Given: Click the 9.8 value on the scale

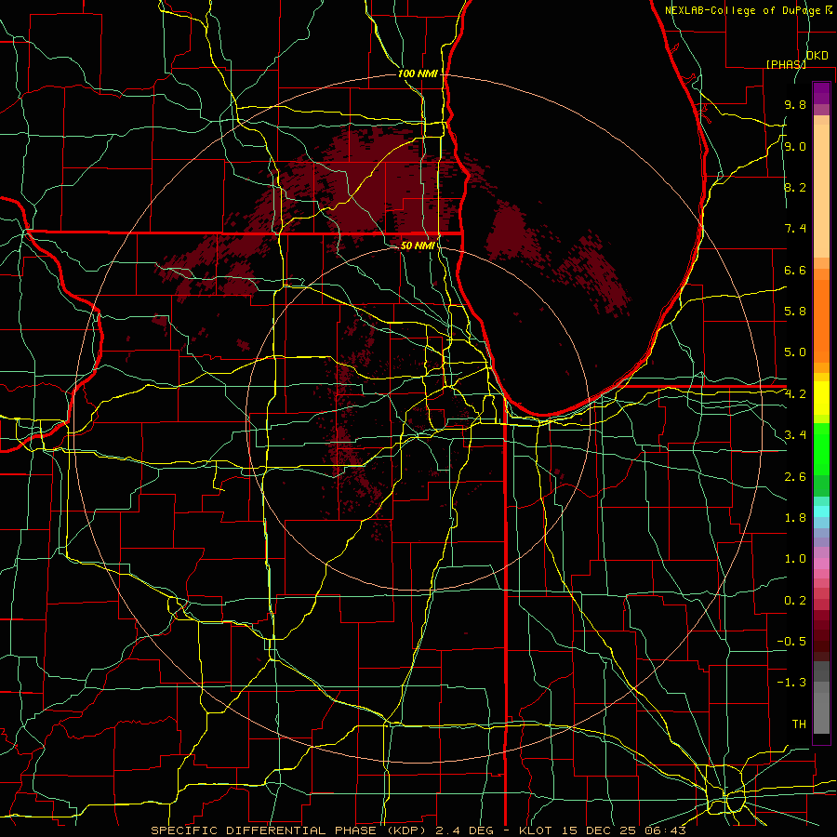Looking at the screenshot, I should [x=795, y=104].
